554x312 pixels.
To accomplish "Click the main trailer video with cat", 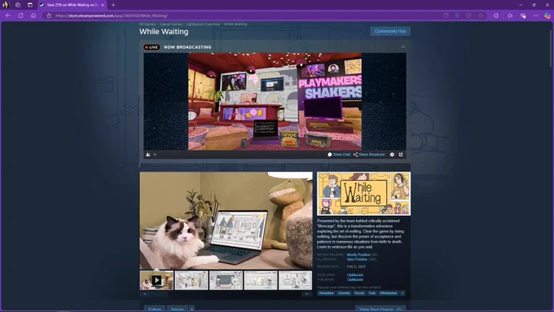I will tap(226, 221).
